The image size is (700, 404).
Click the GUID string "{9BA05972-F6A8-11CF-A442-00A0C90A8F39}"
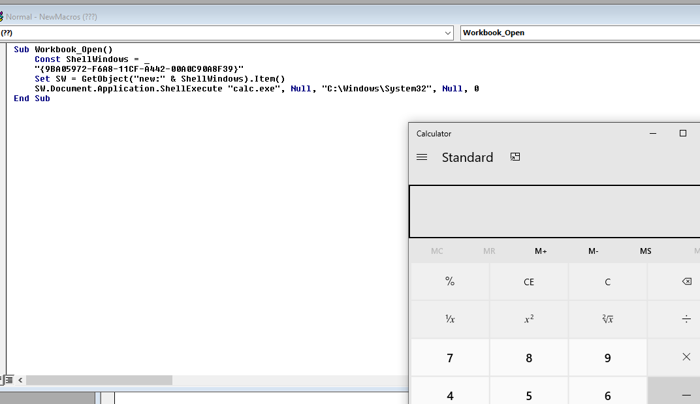pos(139,69)
